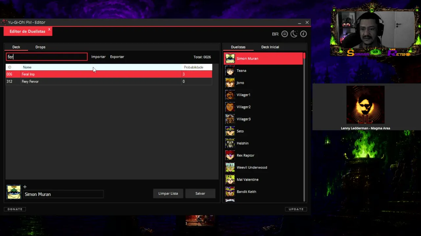Choose the Bandit Keith name in the list

pyautogui.click(x=246, y=192)
